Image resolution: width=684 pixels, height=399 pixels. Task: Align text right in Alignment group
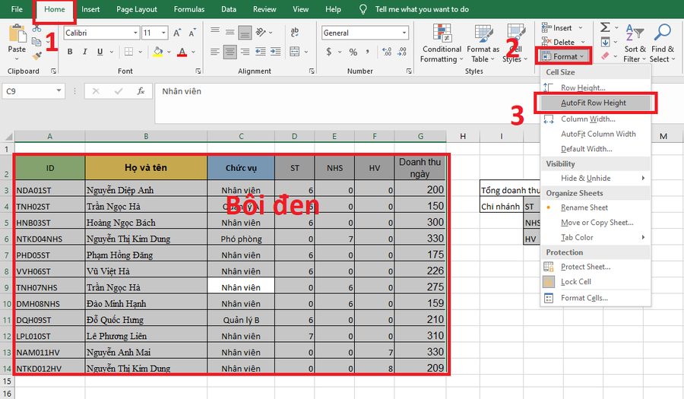(x=245, y=52)
